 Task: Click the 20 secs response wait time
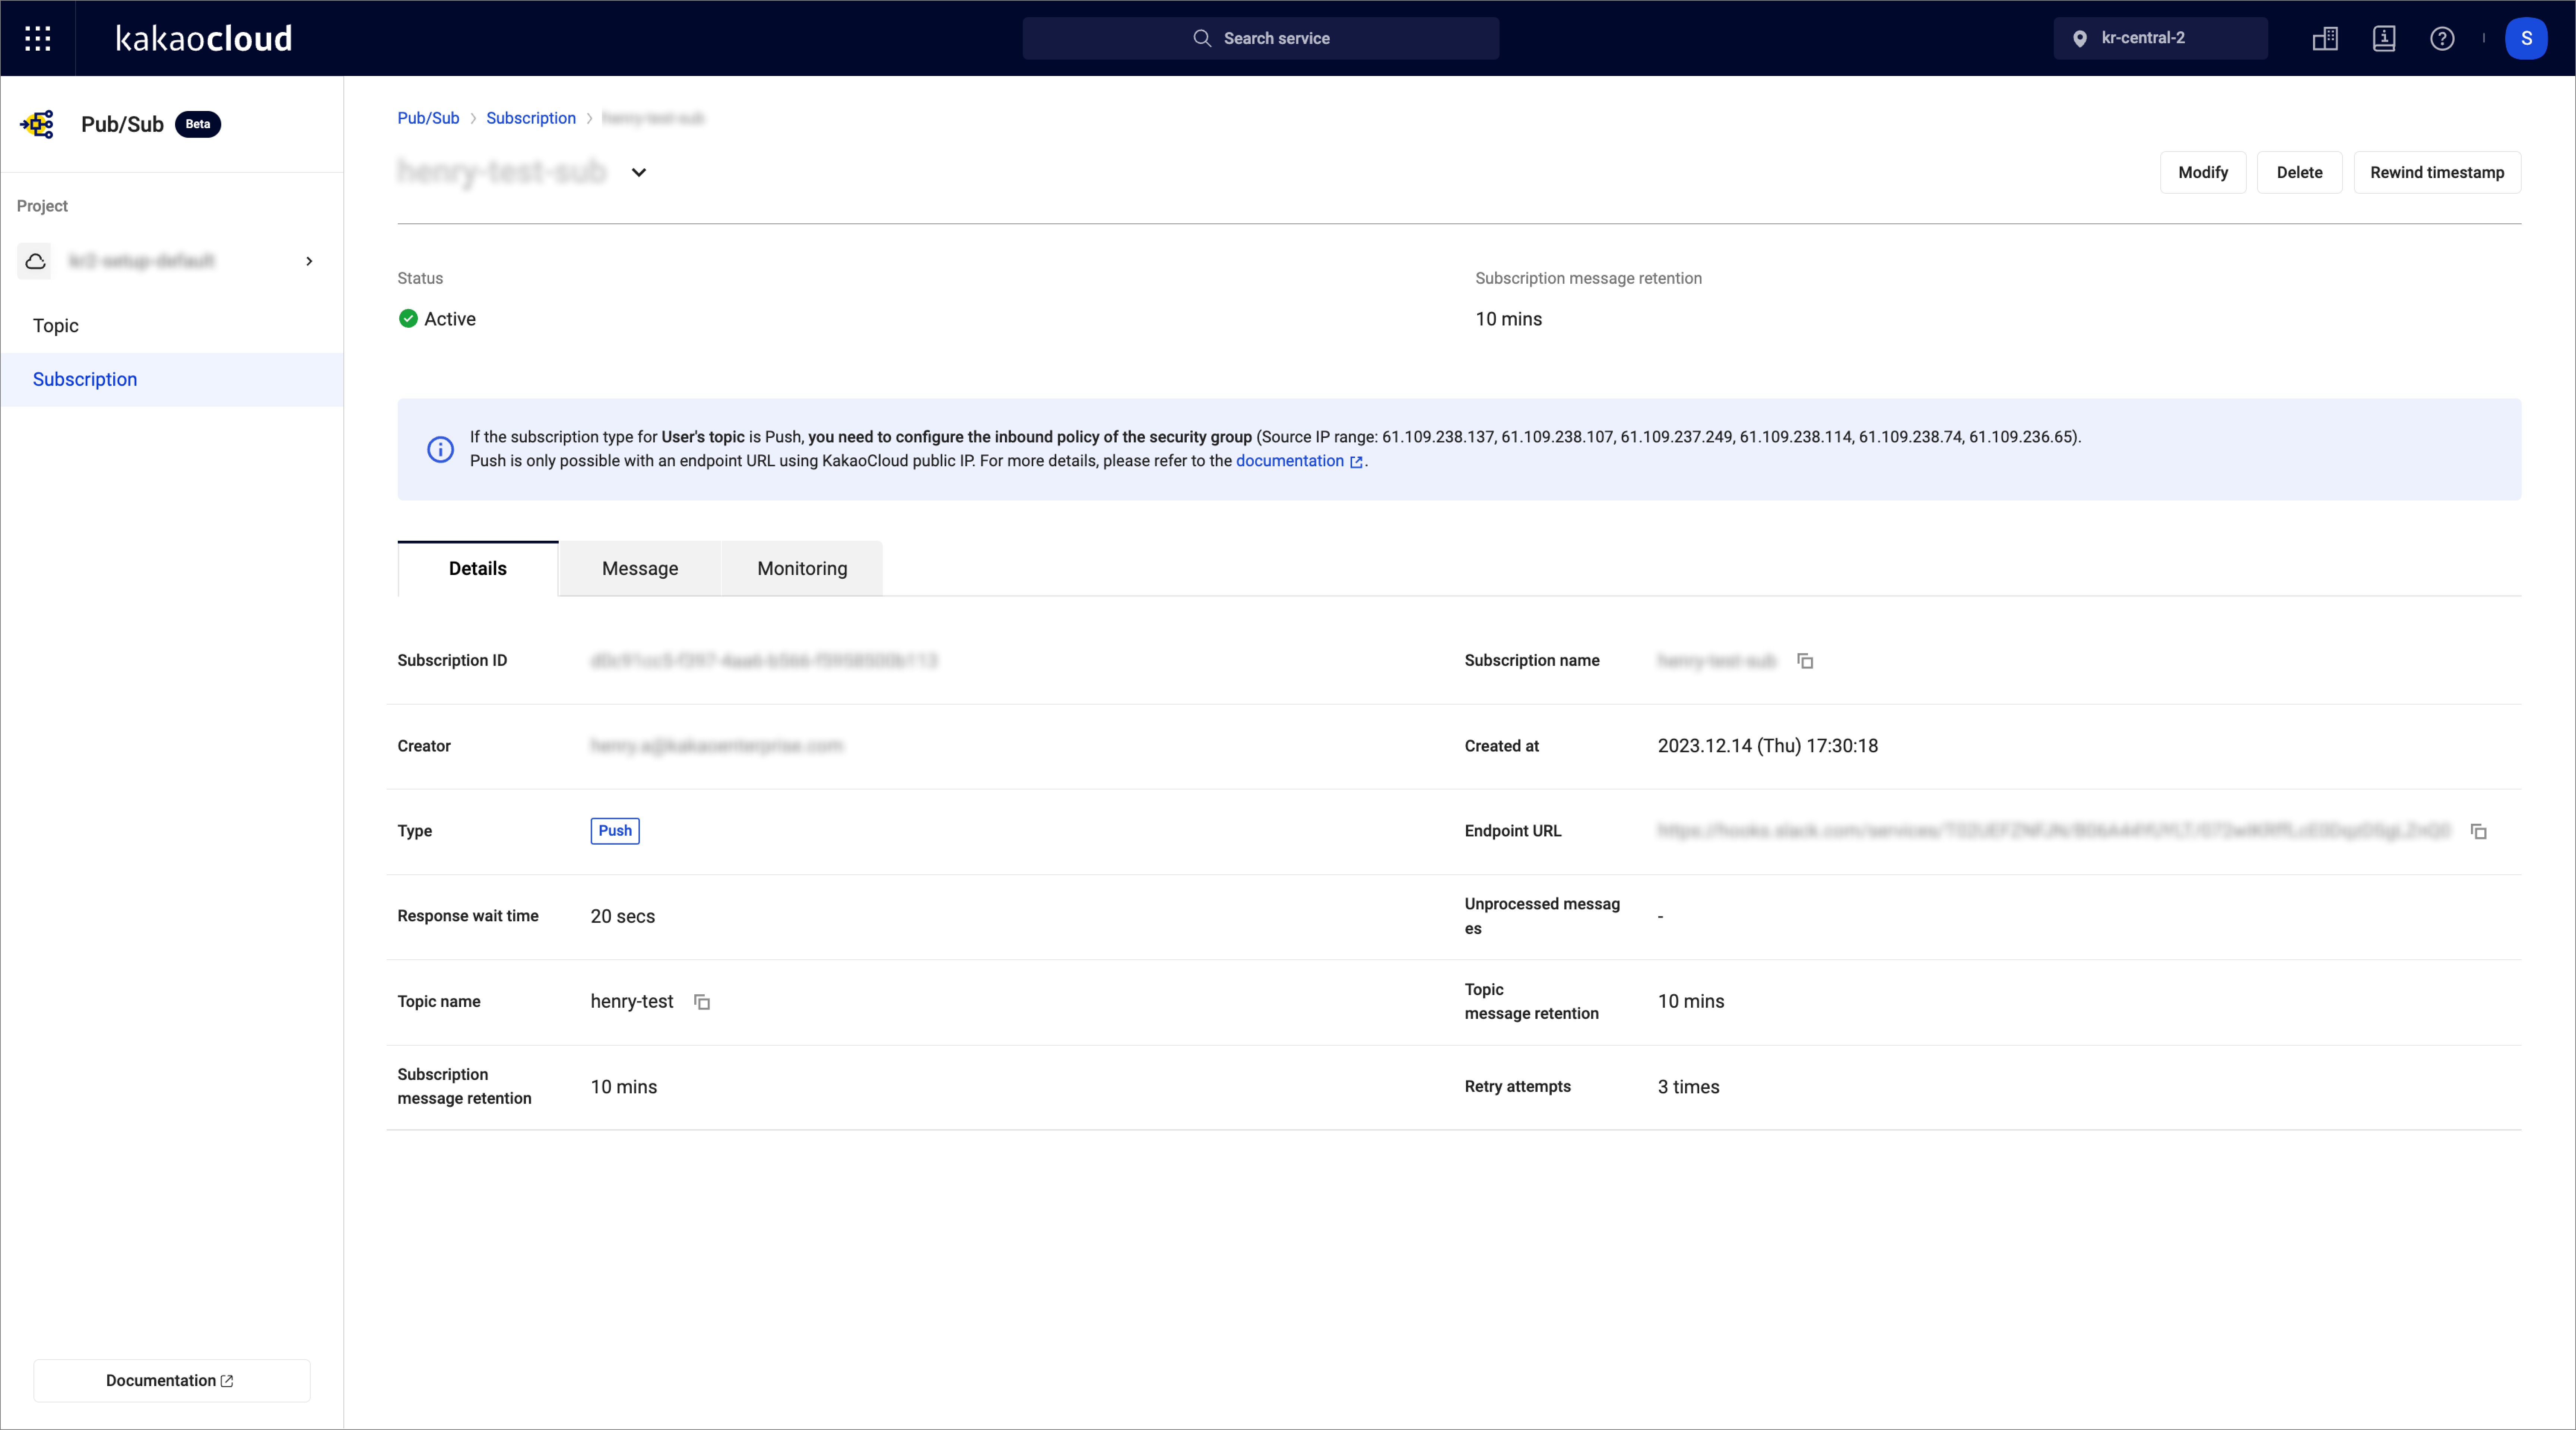pyautogui.click(x=623, y=916)
